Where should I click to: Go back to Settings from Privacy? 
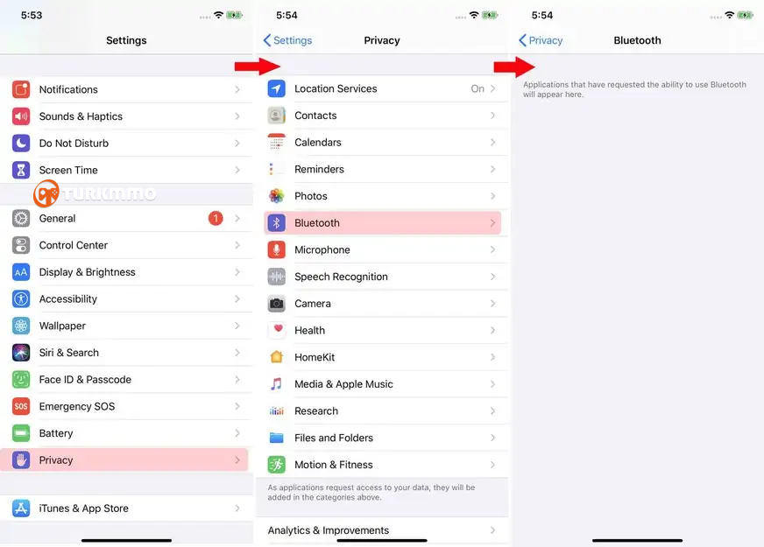[287, 40]
